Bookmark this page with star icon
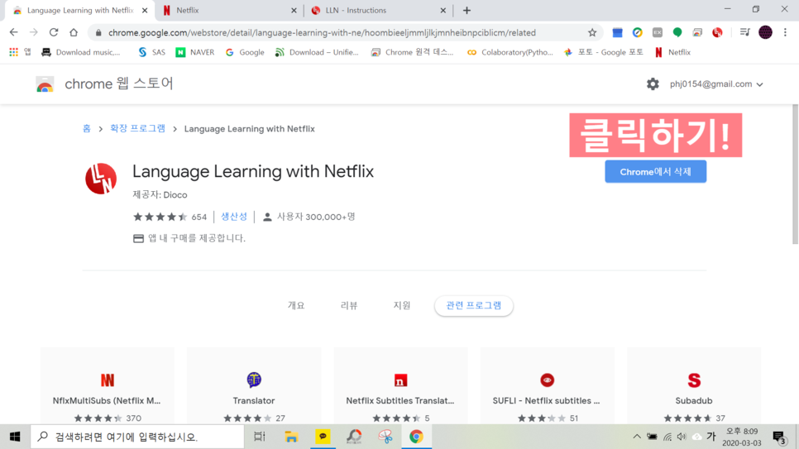 592,32
